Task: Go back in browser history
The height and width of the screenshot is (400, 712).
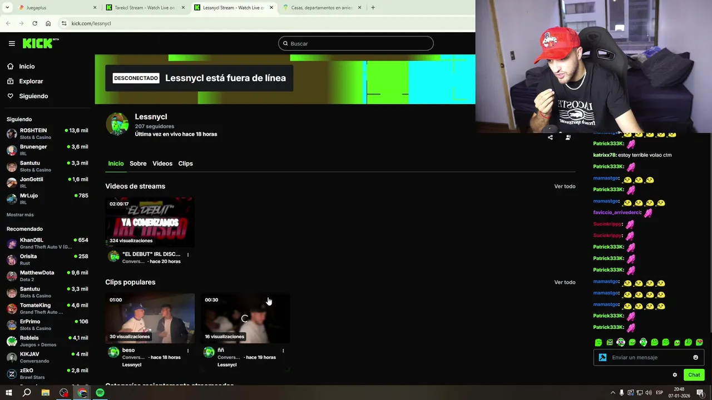Action: point(8,23)
